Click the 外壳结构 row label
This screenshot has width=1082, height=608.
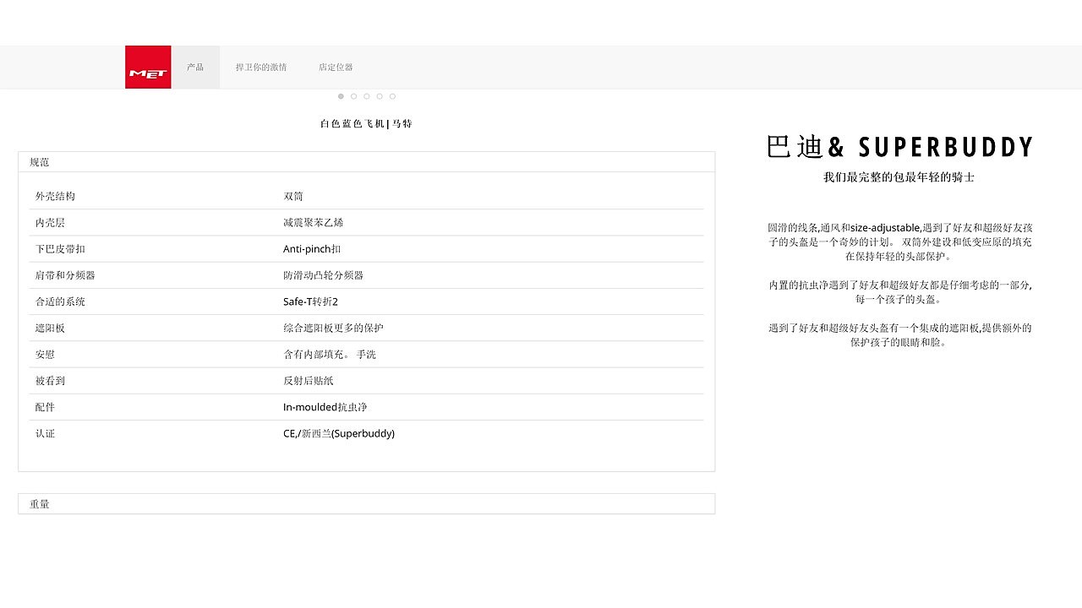pyautogui.click(x=55, y=196)
